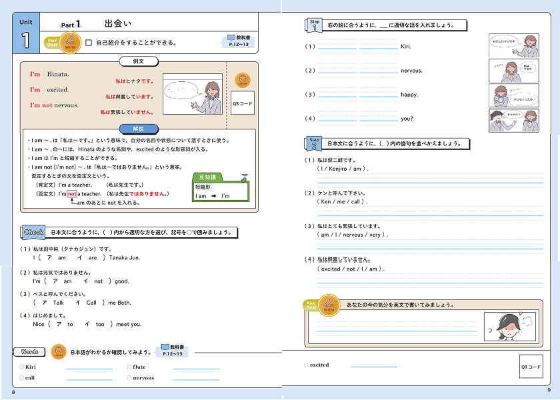This screenshot has height=400, width=560.
Task: Click the Listen headphones icon next to Words
Action: pyautogui.click(x=58, y=351)
